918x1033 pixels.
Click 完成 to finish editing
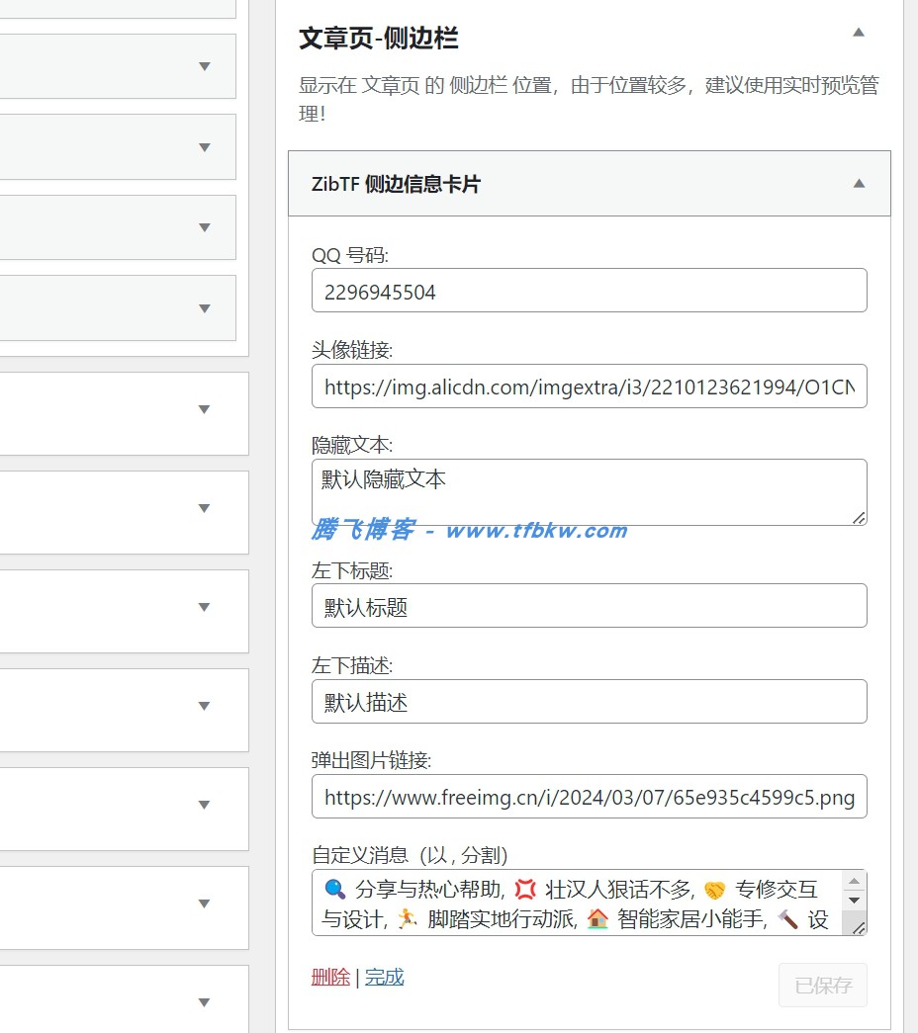click(x=384, y=977)
